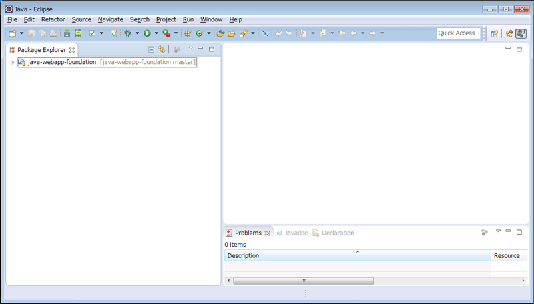This screenshot has width=534, height=304.
Task: Select the java-webapp-foundation project
Action: click(61, 62)
